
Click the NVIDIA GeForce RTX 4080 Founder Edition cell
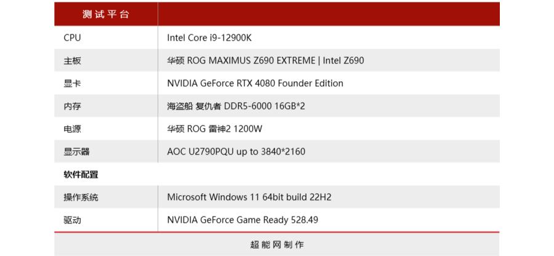[x=255, y=83]
